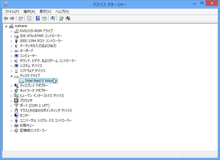Click Scan for hardware changes icon
The height and width of the screenshot is (160, 220).
tap(53, 18)
